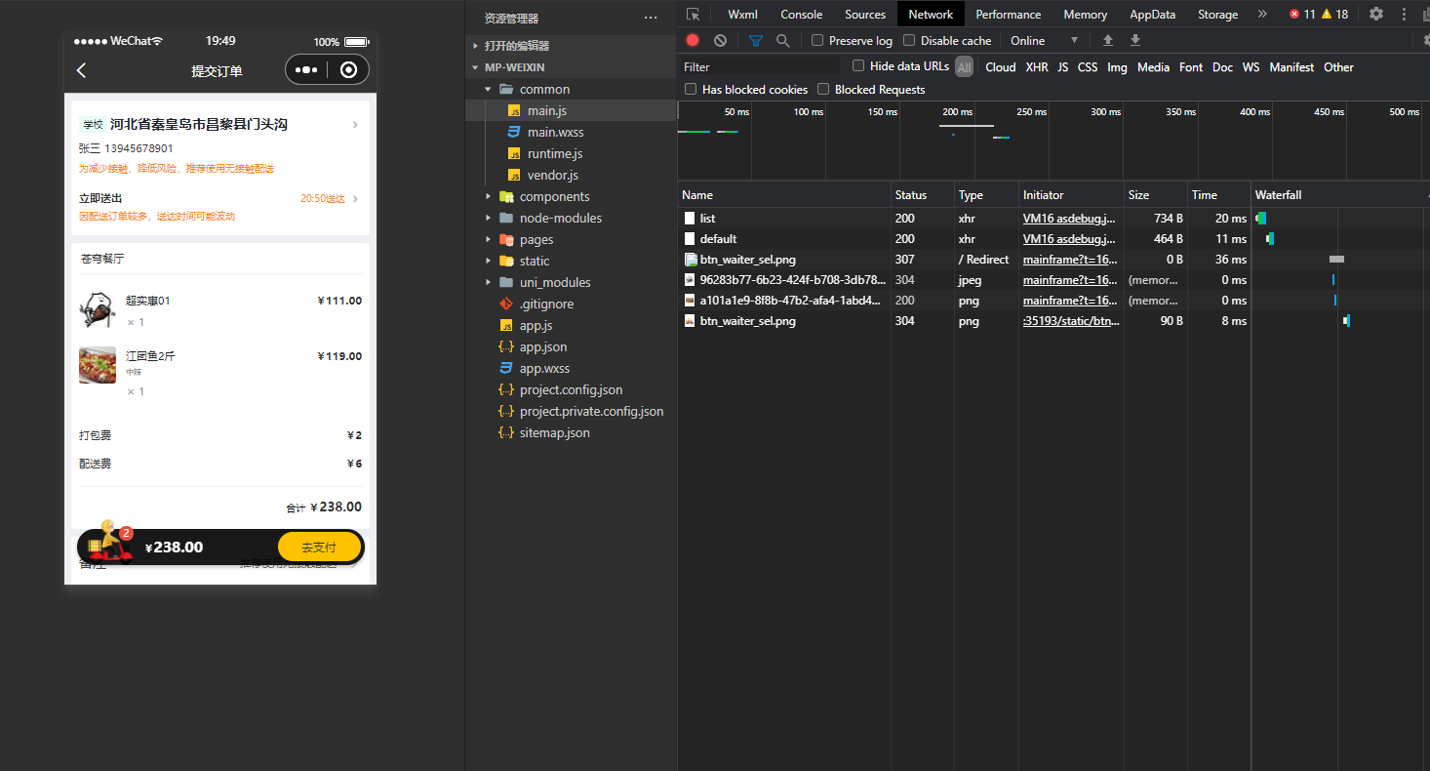Check the Disable cache option
Screen dimensions: 1430x771
909,41
